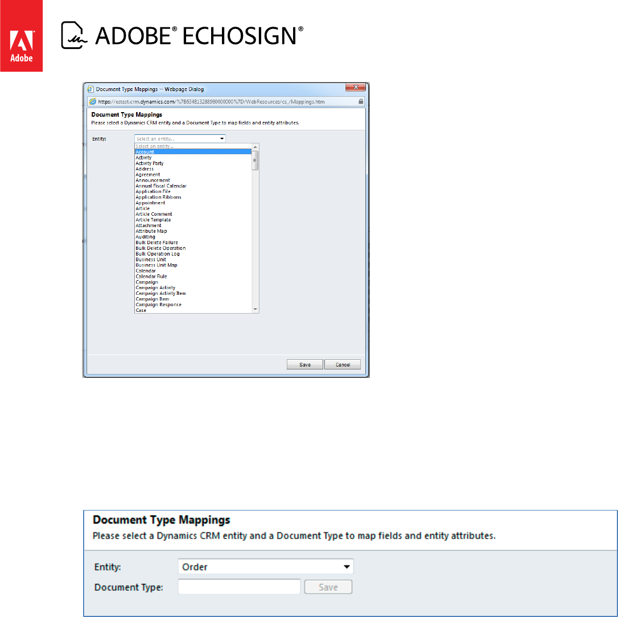Viewport: 618px width, 617px height.
Task: Select Calendar in entity list
Action: pyautogui.click(x=193, y=271)
